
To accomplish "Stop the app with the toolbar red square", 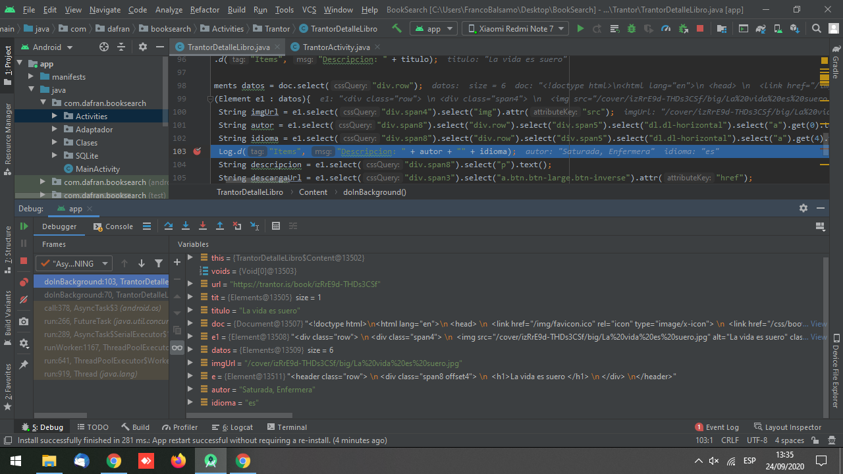I will [700, 28].
